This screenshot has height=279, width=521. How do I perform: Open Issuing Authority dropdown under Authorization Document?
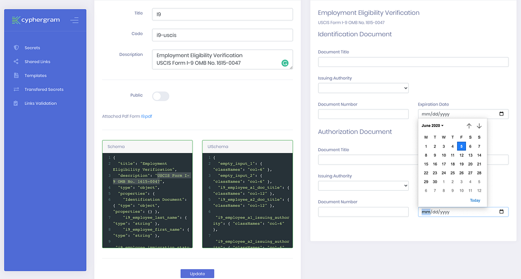[x=363, y=186]
